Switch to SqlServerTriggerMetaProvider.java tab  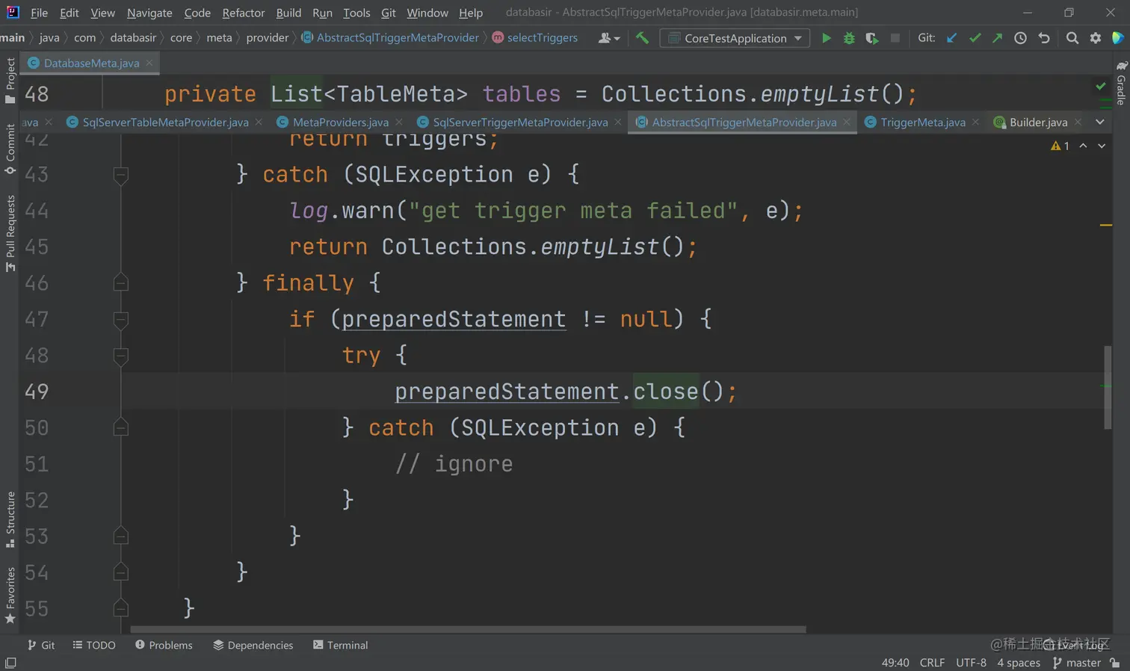[x=520, y=122]
